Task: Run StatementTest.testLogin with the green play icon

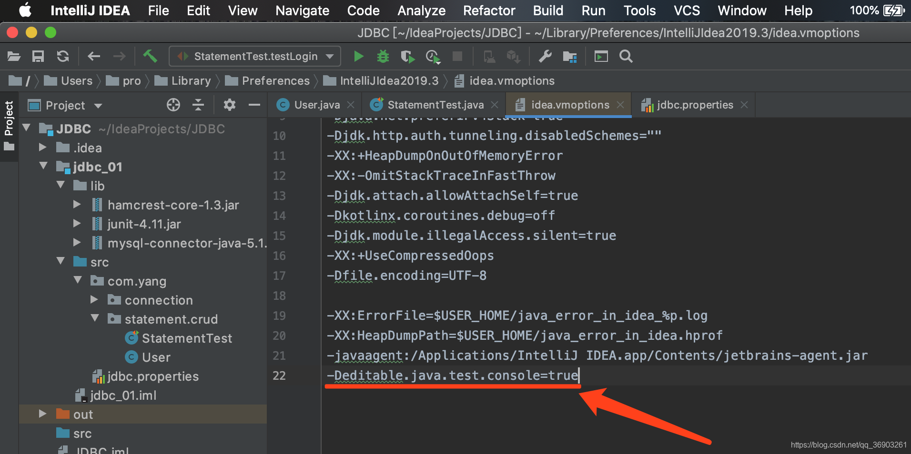Action: (x=359, y=57)
